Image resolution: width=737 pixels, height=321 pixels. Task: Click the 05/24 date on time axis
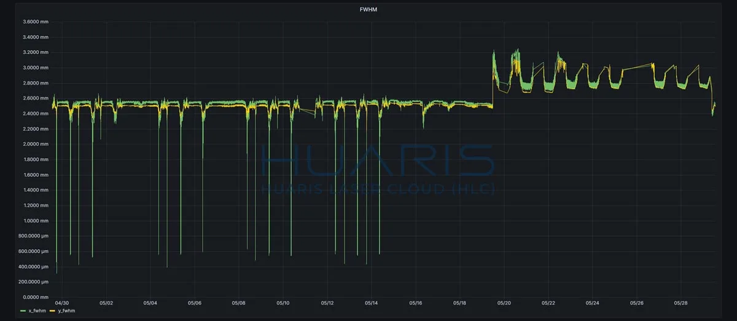click(592, 303)
